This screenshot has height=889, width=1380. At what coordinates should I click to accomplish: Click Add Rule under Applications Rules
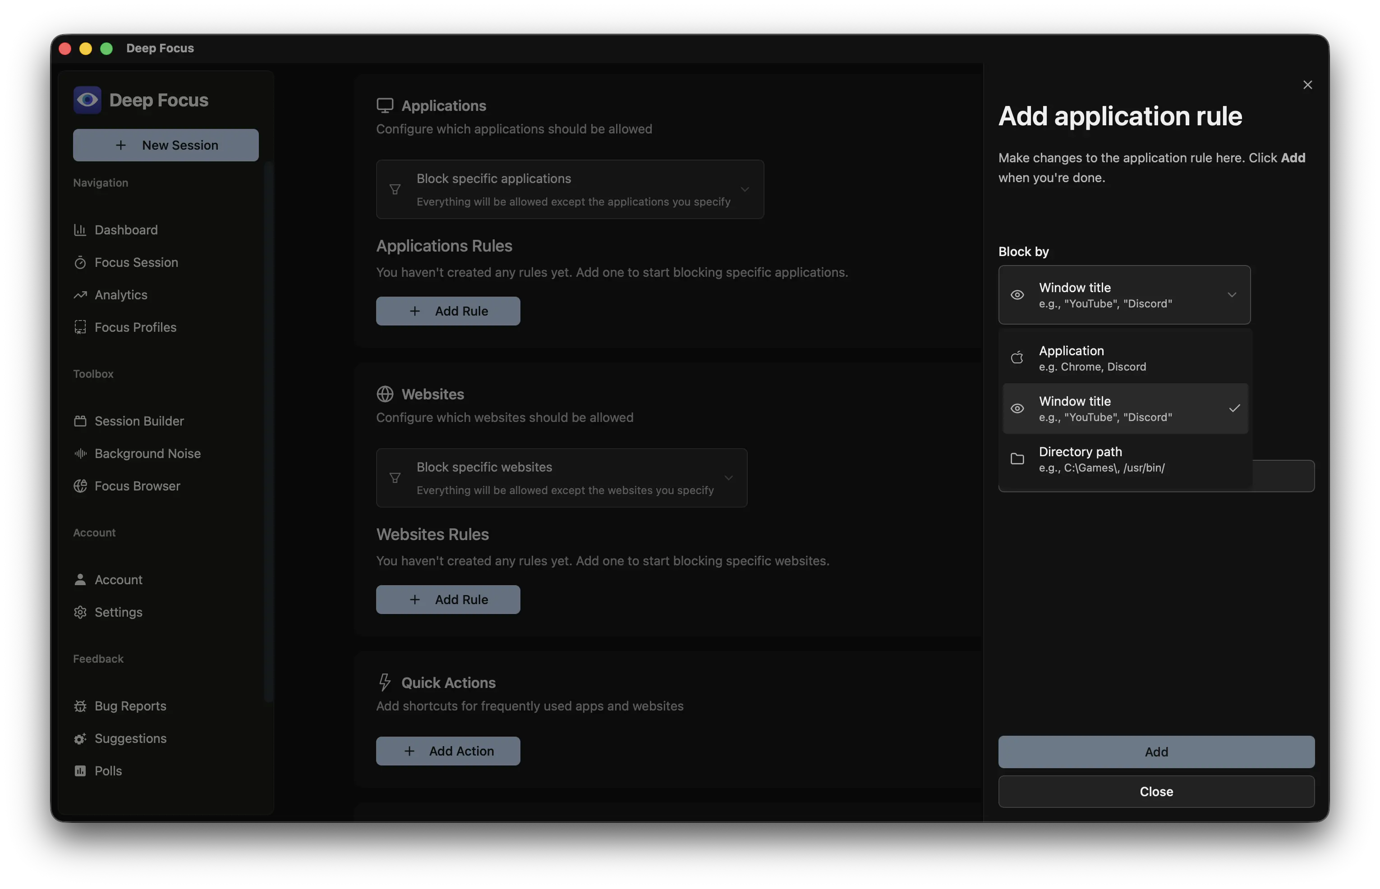click(447, 311)
